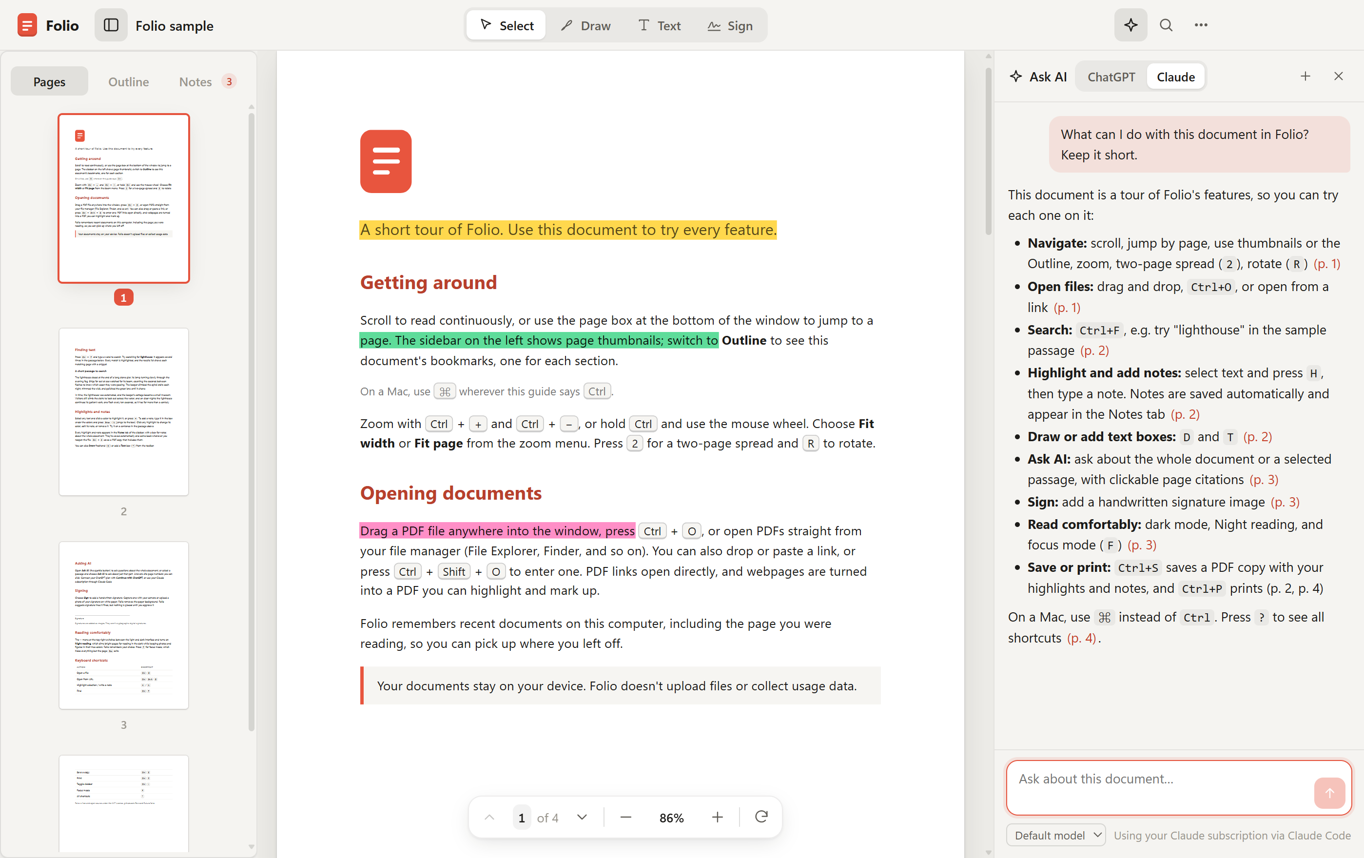Click the green highlighted sidebar passage
The image size is (1364, 858).
pyautogui.click(x=539, y=340)
